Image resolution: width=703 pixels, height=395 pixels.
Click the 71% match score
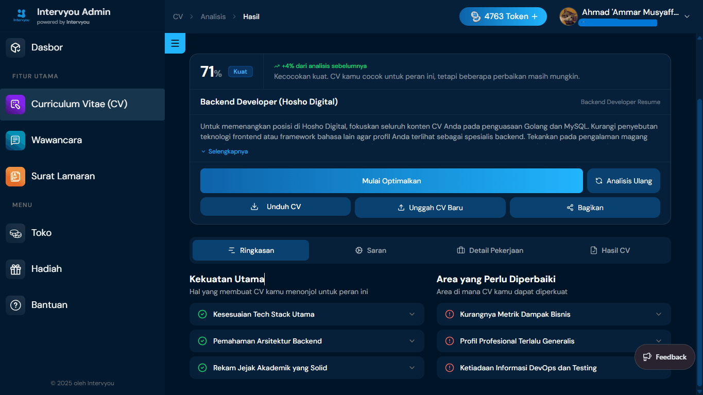211,72
